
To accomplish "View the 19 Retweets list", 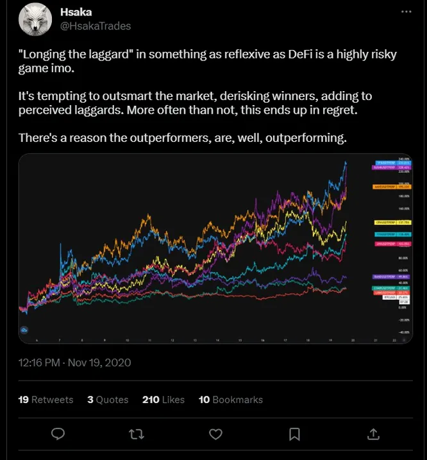I will [x=46, y=400].
